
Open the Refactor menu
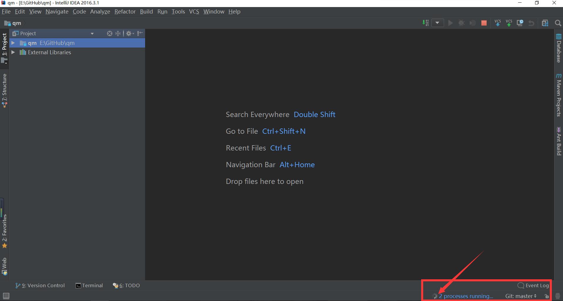(125, 11)
